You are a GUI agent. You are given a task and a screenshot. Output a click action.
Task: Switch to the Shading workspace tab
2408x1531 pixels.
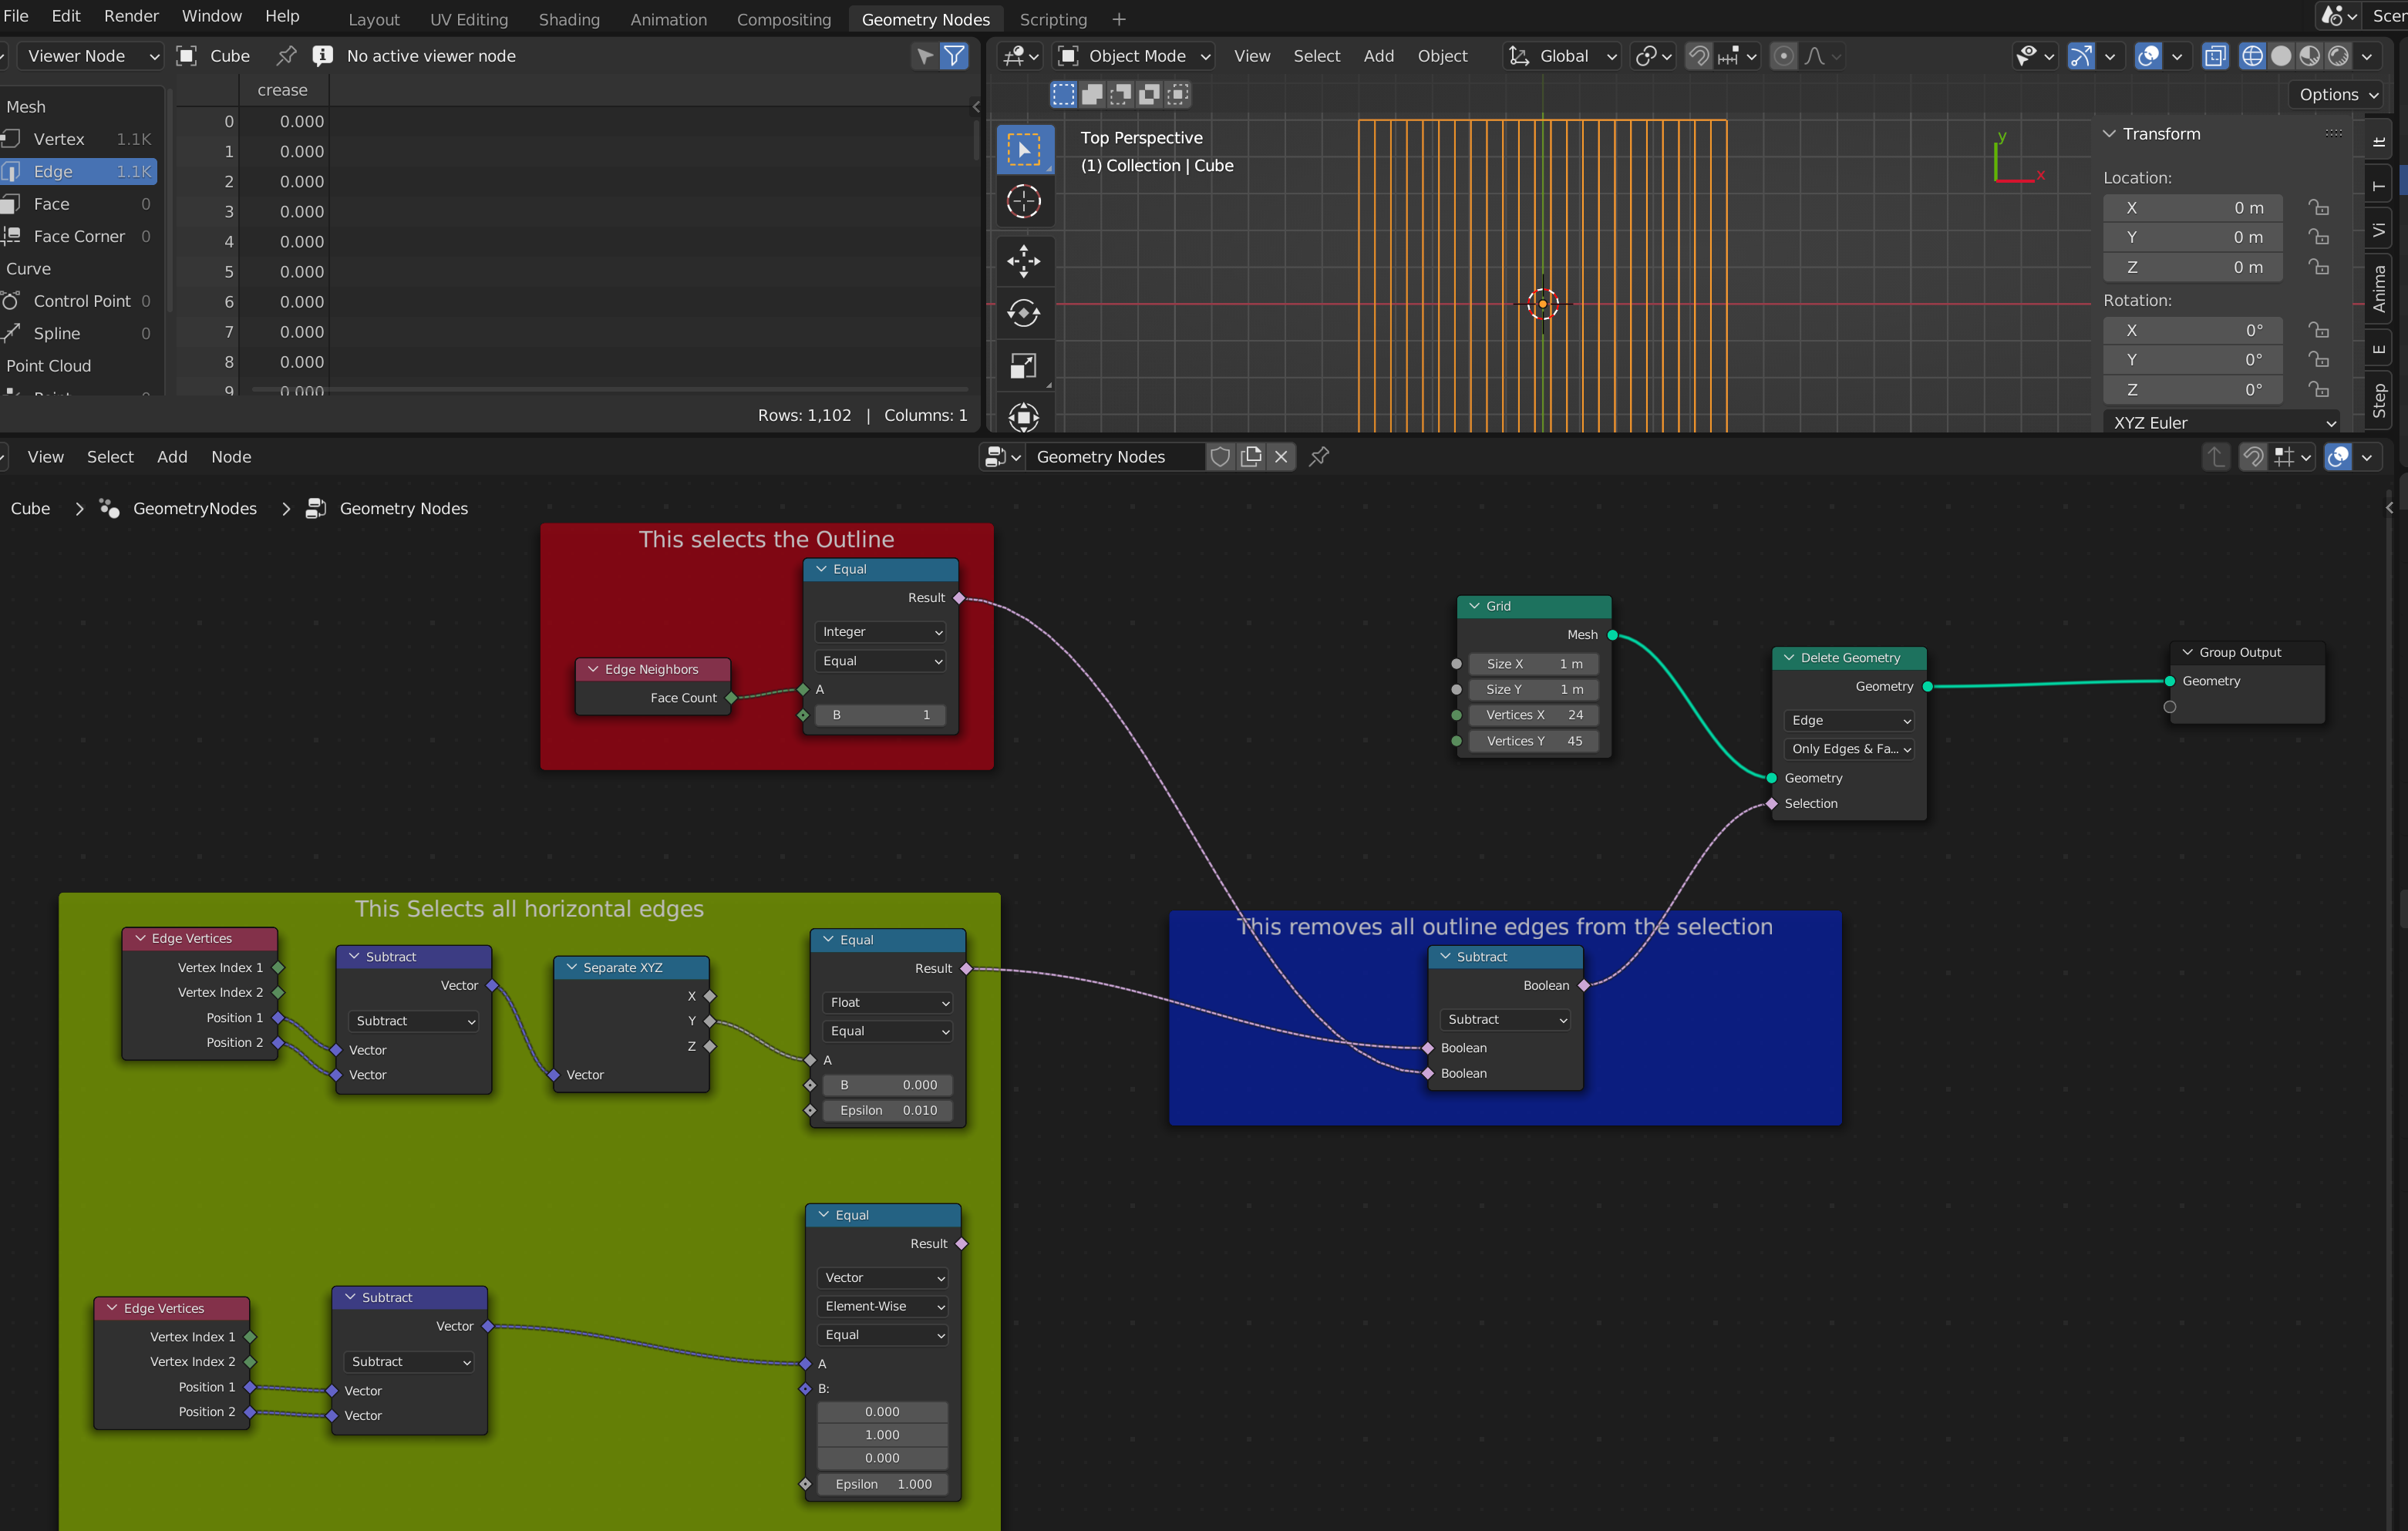569,19
